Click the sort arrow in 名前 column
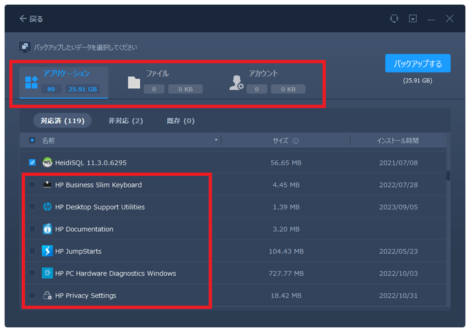Viewport: 470px width, 332px height. (x=217, y=140)
